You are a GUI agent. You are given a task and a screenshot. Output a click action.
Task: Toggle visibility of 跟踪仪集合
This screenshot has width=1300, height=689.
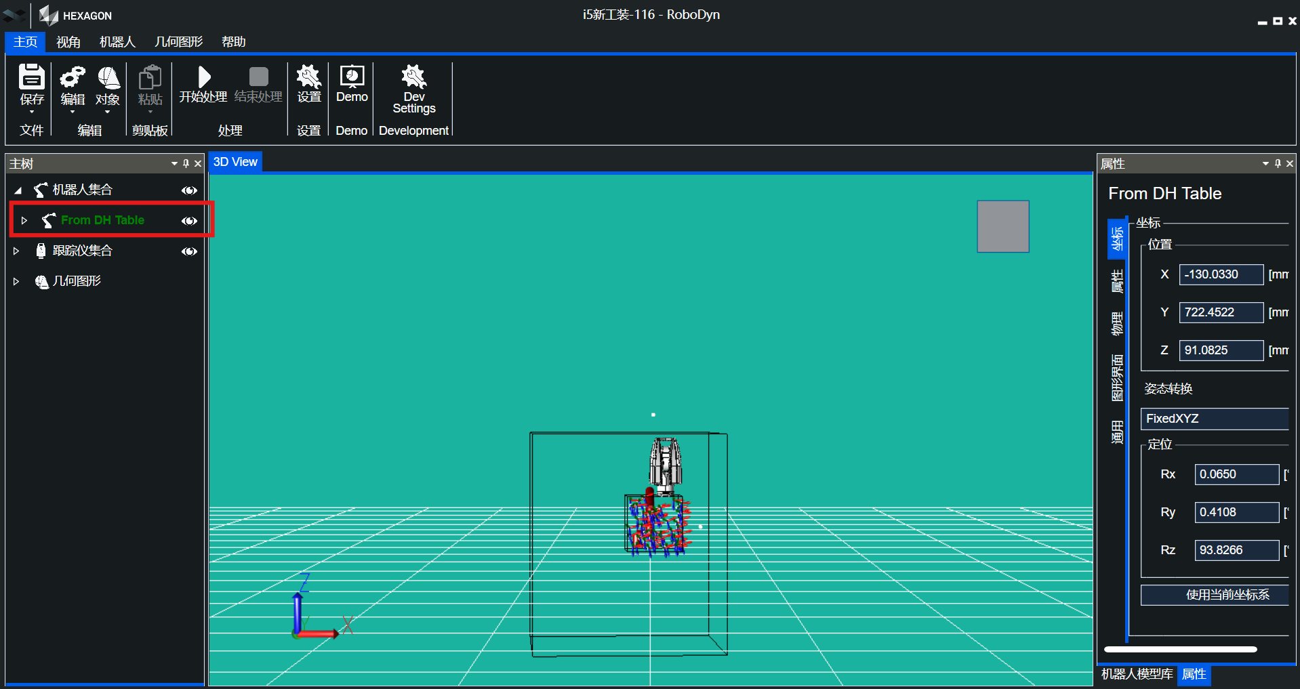189,251
